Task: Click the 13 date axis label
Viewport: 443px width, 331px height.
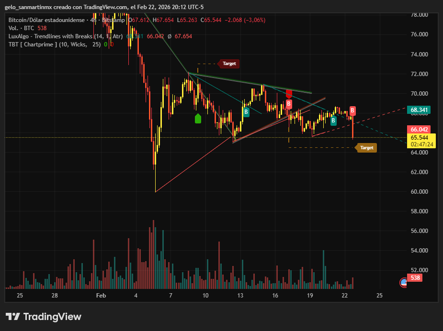Action: [240, 296]
